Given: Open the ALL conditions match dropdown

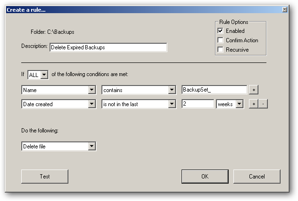Looking at the screenshot, I should [x=38, y=75].
